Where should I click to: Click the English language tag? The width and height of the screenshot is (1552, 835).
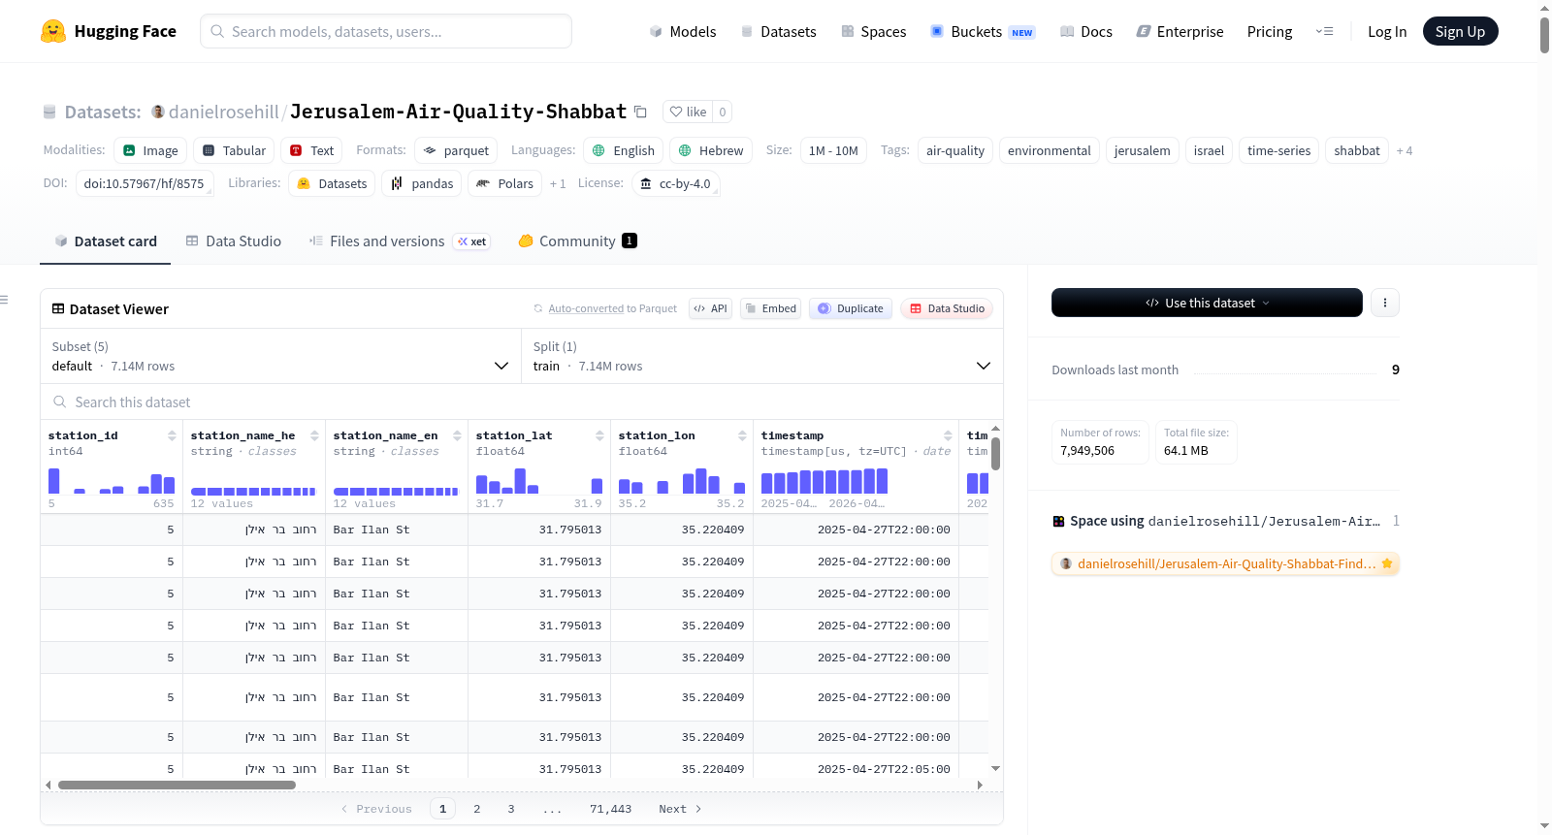click(x=624, y=150)
